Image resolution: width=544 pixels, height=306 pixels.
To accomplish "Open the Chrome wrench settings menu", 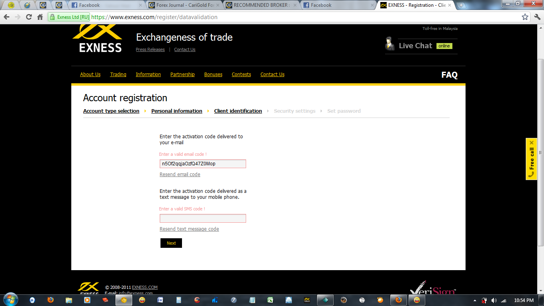I will (536, 17).
